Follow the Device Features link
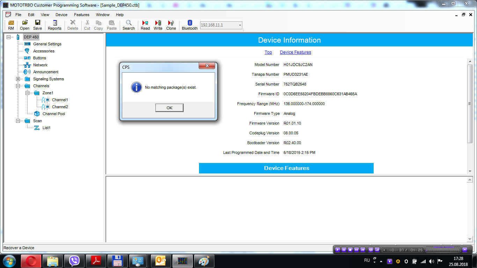The height and width of the screenshot is (268, 477). [x=295, y=52]
